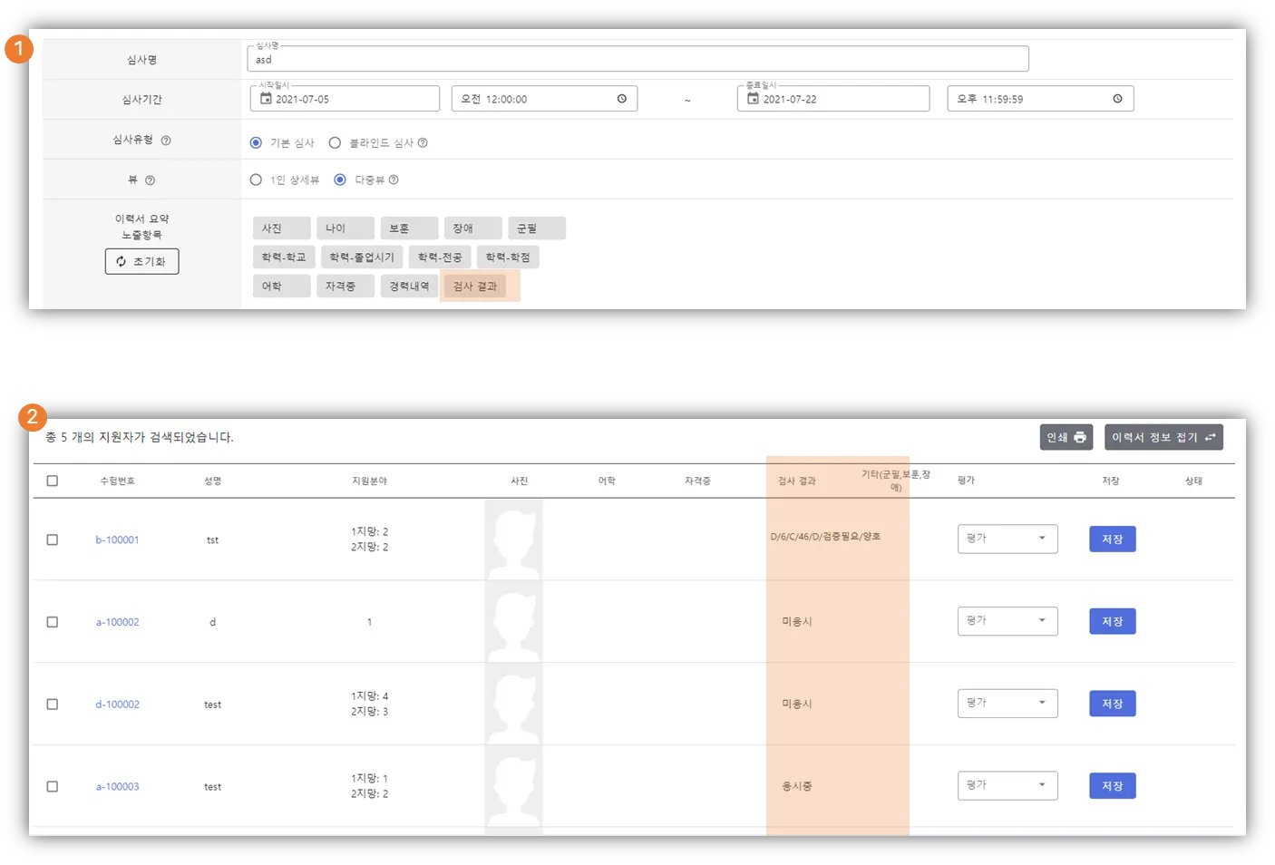Toggle the 군필 resume item chip
Image resolution: width=1275 pixels, height=865 pixels.
[x=536, y=228]
